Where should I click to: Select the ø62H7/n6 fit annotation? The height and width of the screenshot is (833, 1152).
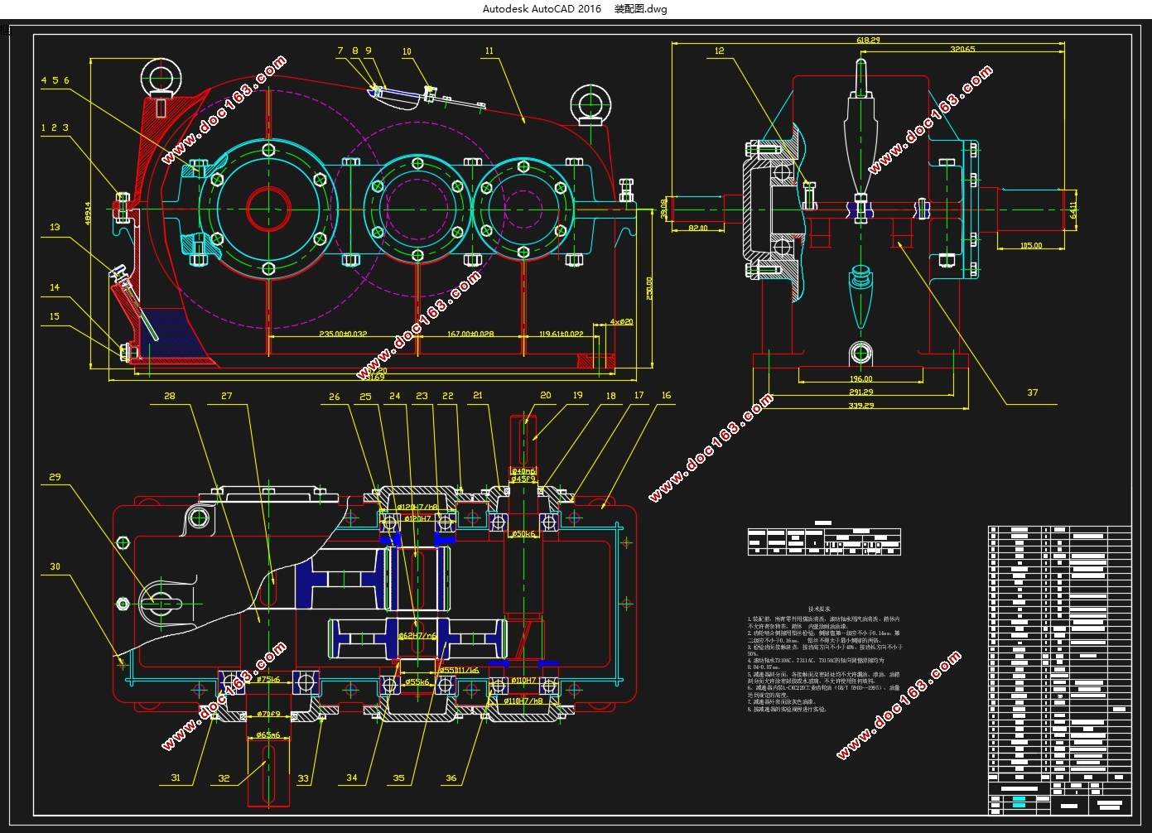(417, 636)
